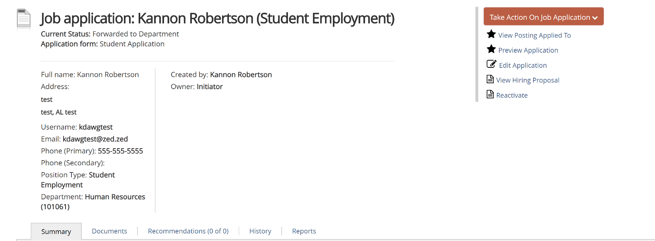Viewport: 655px width, 241px height.
Task: Open the Preview Application link
Action: (528, 50)
